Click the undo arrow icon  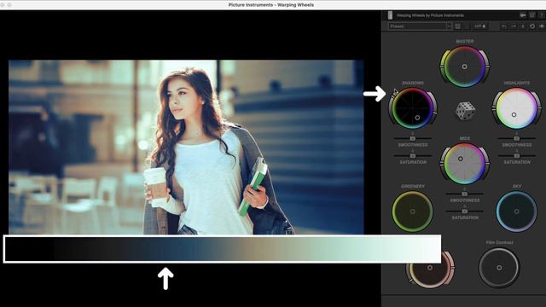pyautogui.click(x=504, y=26)
